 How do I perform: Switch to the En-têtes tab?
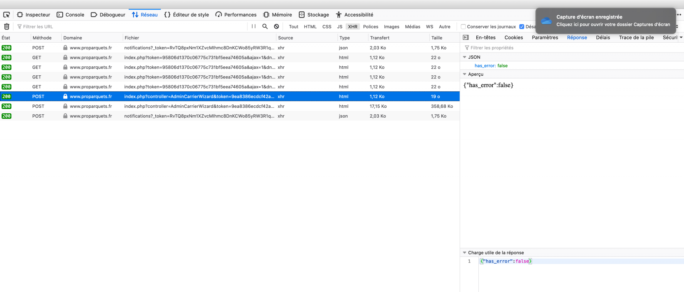486,37
